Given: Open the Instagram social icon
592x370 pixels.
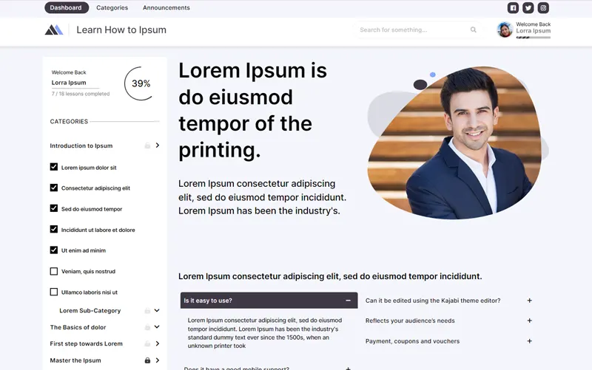Looking at the screenshot, I should [543, 8].
